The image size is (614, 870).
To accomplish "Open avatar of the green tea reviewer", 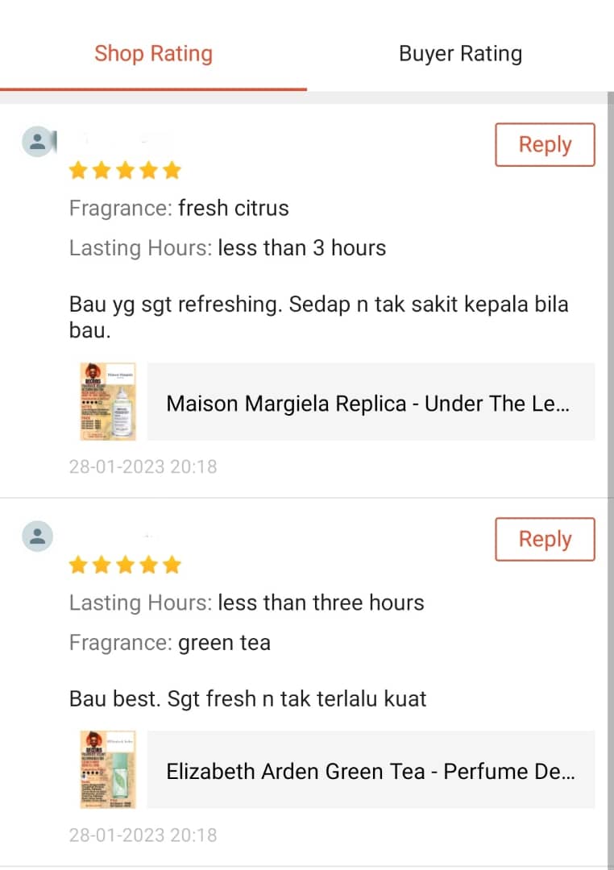I will 37,536.
